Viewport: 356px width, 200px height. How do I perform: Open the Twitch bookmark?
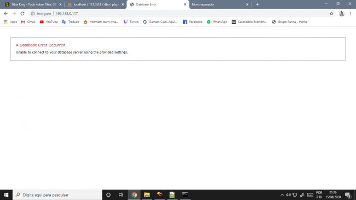(131, 22)
